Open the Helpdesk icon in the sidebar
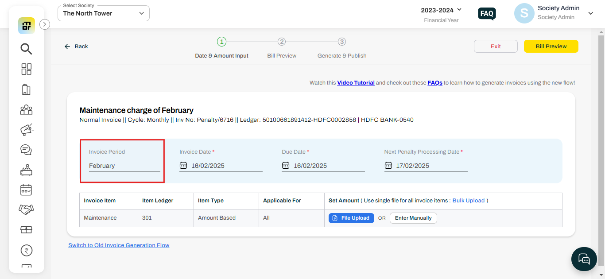Screen dimensions: 605x279 (x=26, y=170)
